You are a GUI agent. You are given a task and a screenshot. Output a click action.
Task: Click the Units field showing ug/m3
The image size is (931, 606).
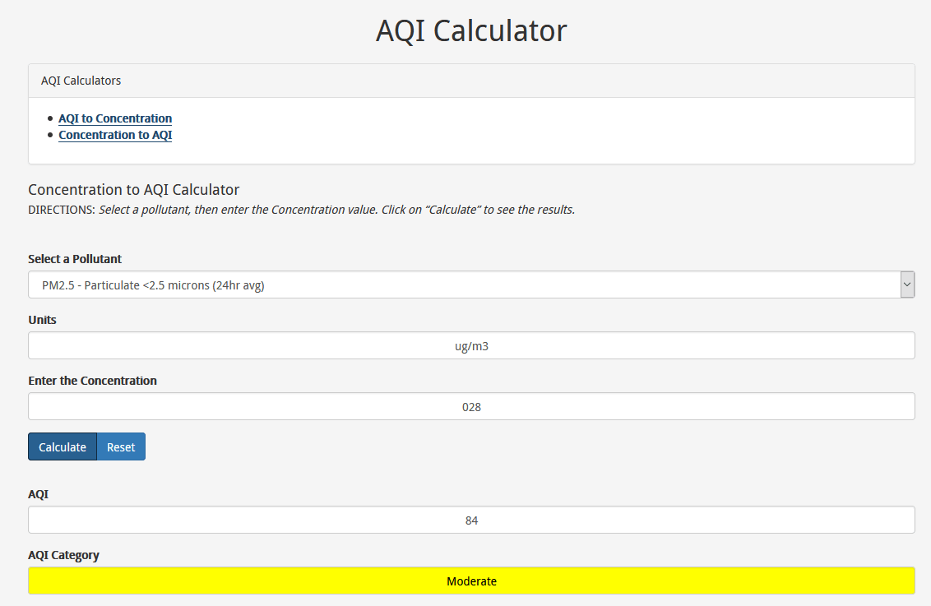[x=471, y=346]
